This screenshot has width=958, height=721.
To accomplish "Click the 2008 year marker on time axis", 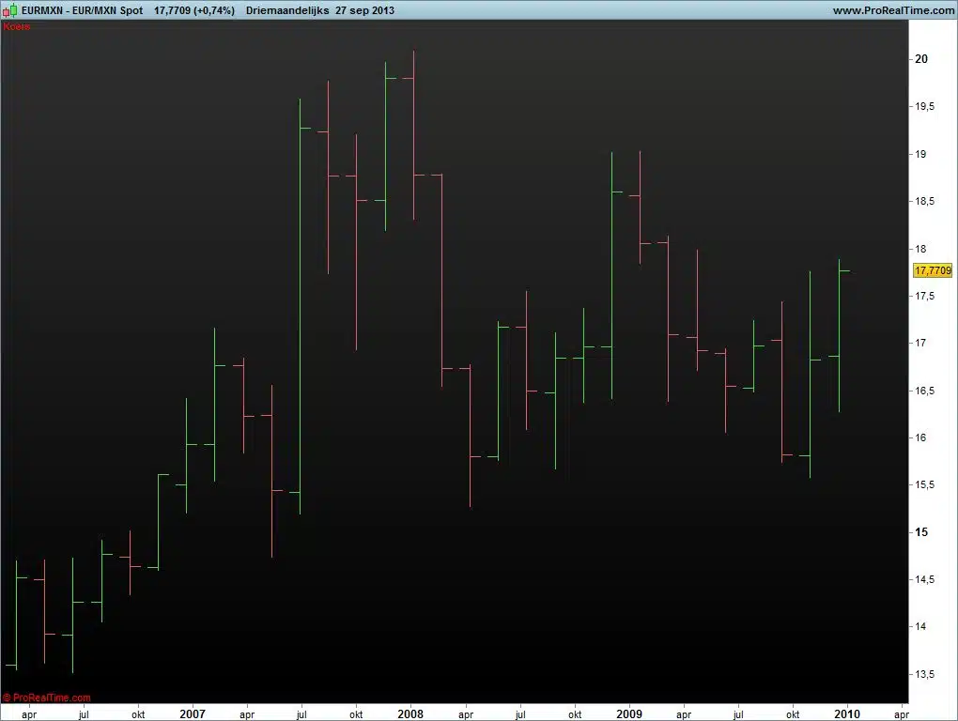I will 409,713.
